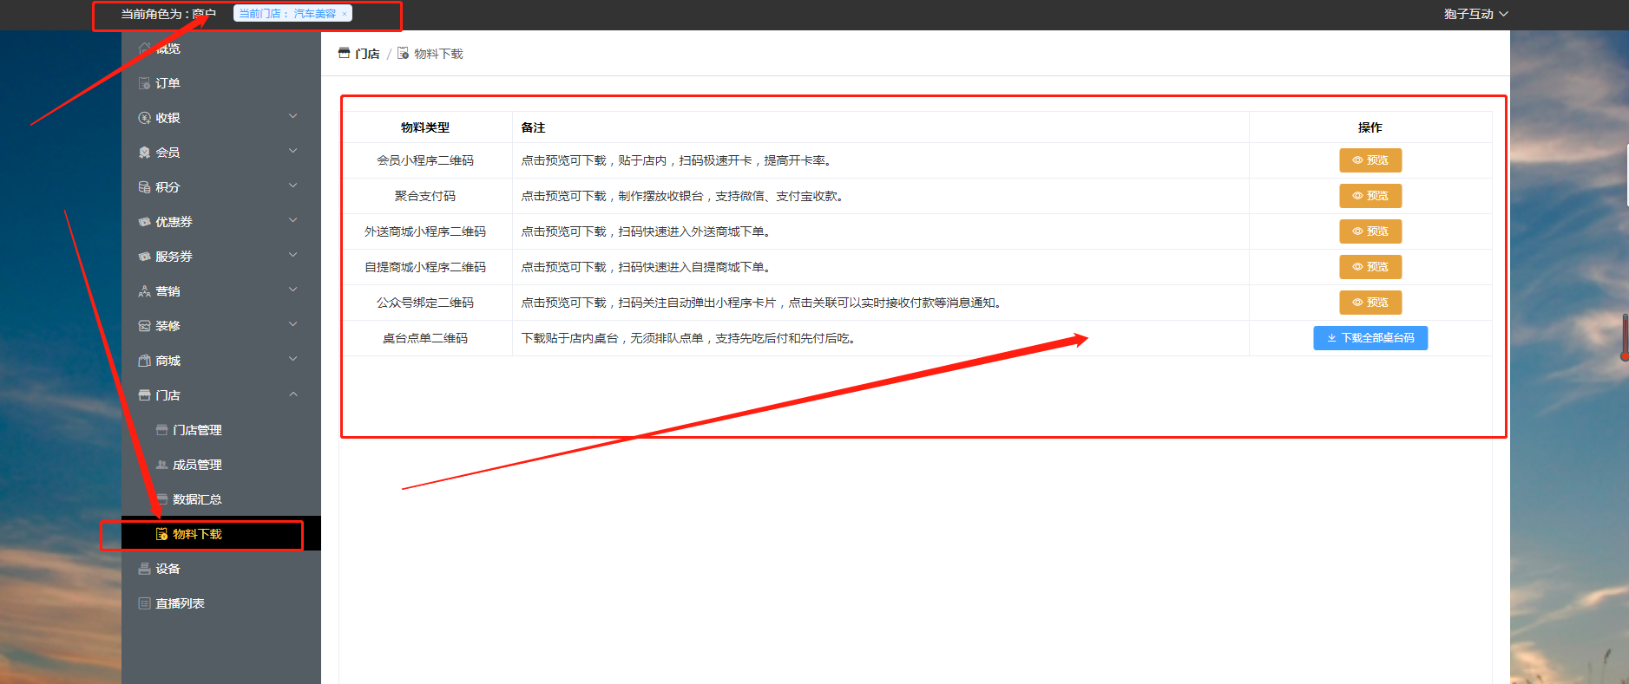
Task: Click the 服务券 ticket icon
Action: (144, 257)
